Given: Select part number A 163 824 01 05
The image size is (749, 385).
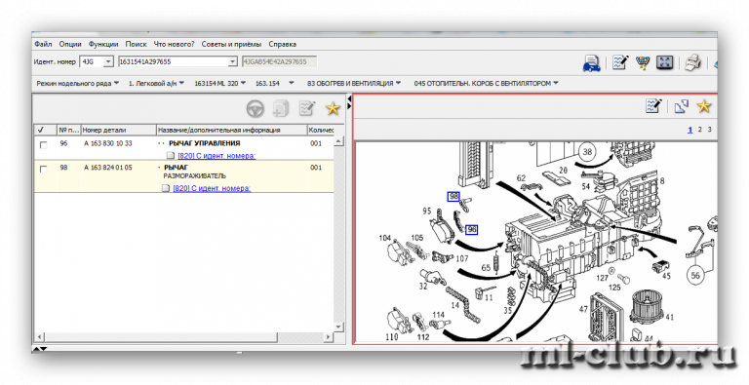Looking at the screenshot, I should [108, 168].
